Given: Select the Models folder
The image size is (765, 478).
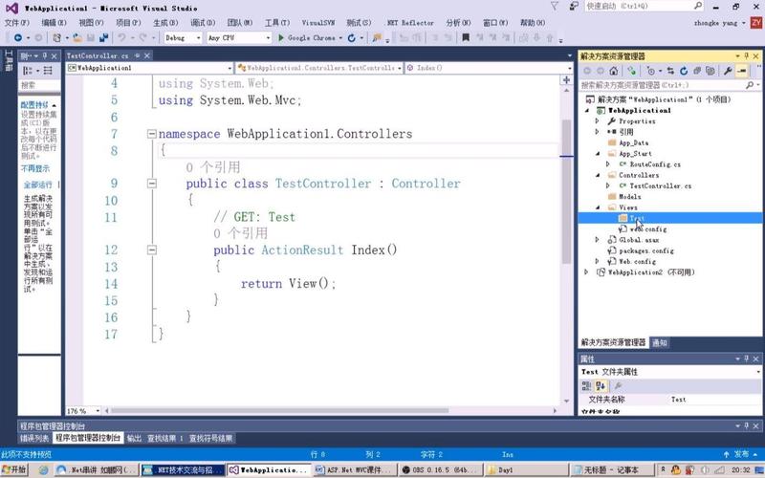Looking at the screenshot, I should click(x=629, y=197).
